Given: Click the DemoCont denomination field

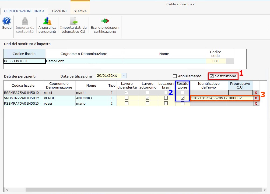Looking at the screenshot, I should (84, 61).
